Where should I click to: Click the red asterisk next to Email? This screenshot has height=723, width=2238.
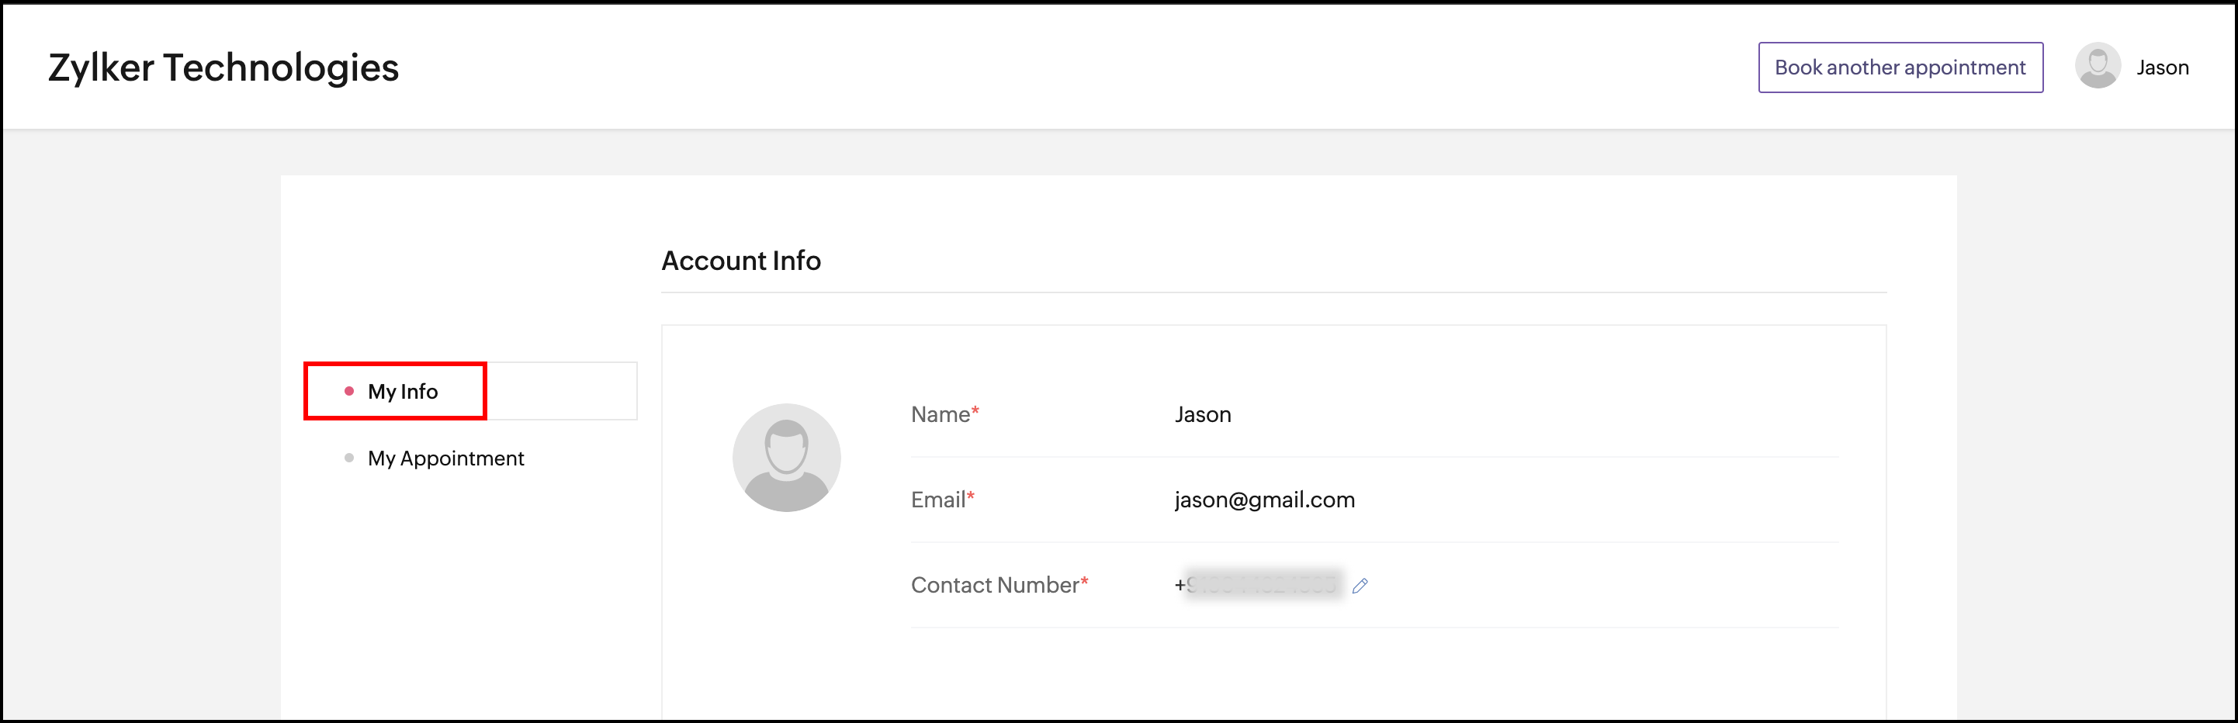tap(971, 496)
